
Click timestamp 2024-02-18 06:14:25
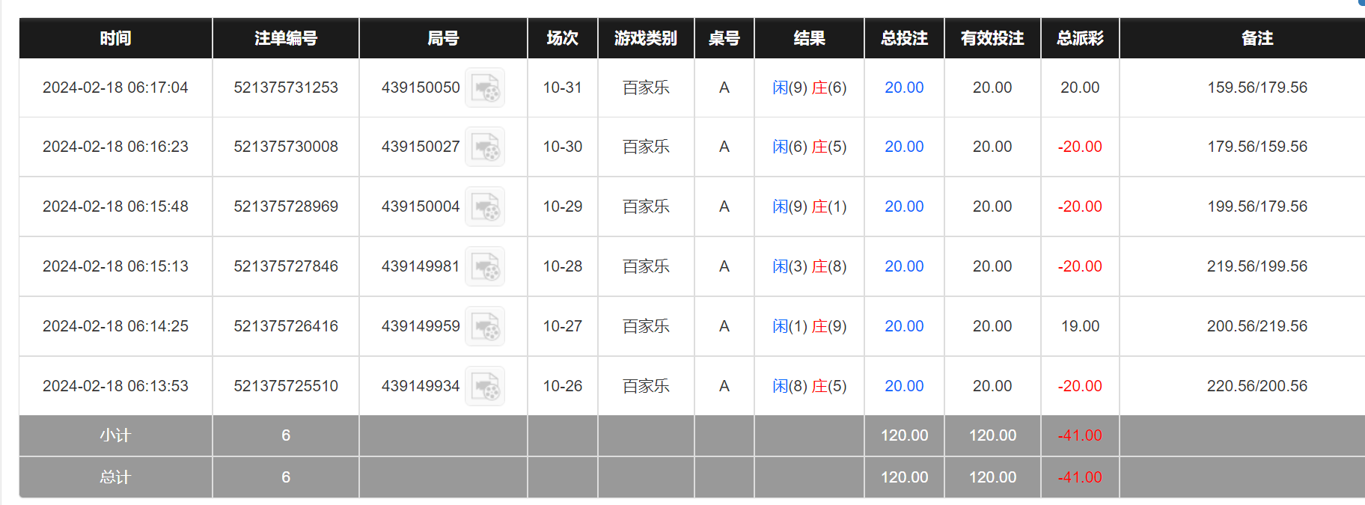click(x=115, y=326)
